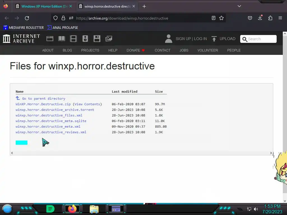
Task: Click View Contents of the zip
Action: click(87, 104)
